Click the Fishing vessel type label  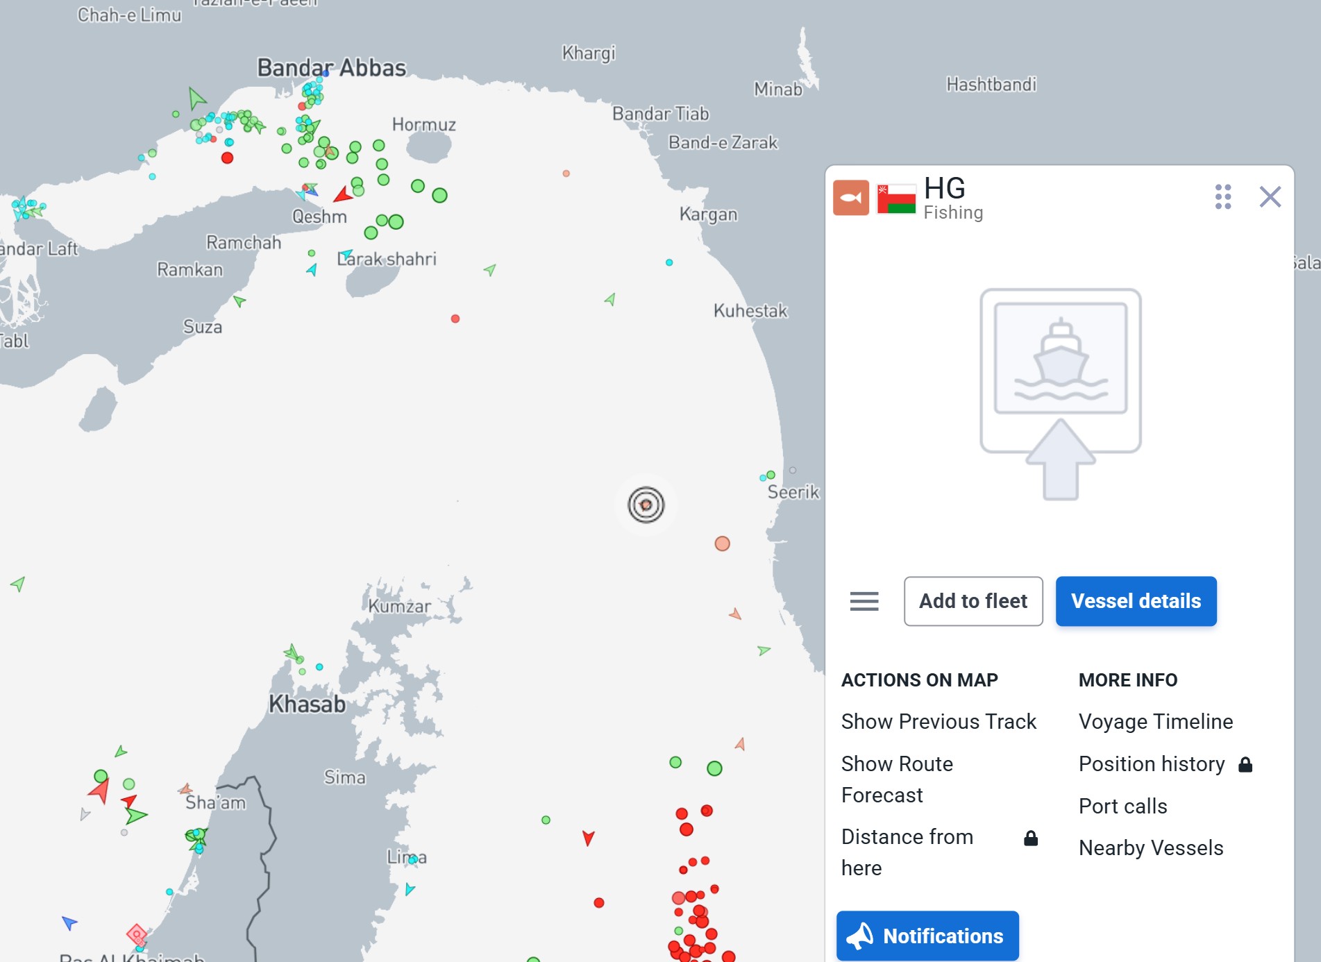953,212
